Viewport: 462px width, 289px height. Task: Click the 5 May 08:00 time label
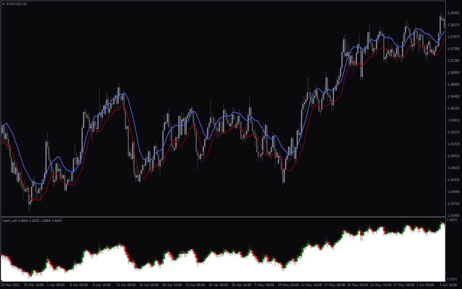pyautogui.click(x=265, y=285)
